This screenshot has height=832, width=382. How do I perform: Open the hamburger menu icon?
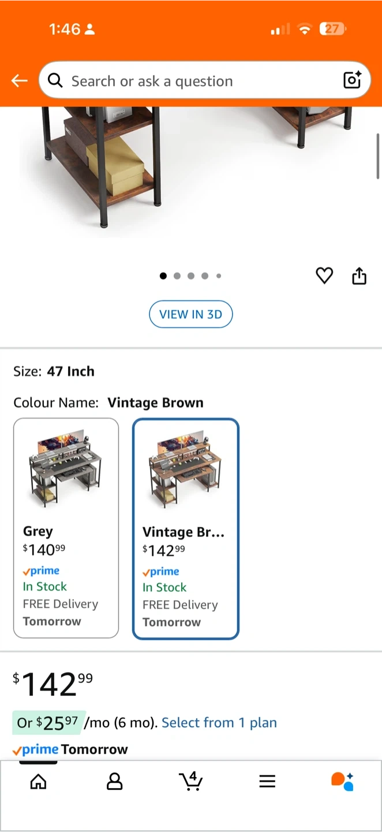(267, 782)
